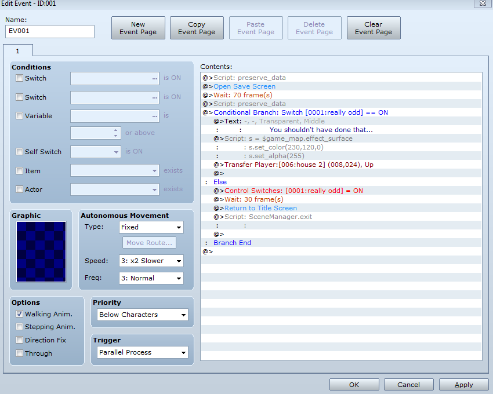Click the Apply button
The height and width of the screenshot is (394, 493).
coord(463,385)
